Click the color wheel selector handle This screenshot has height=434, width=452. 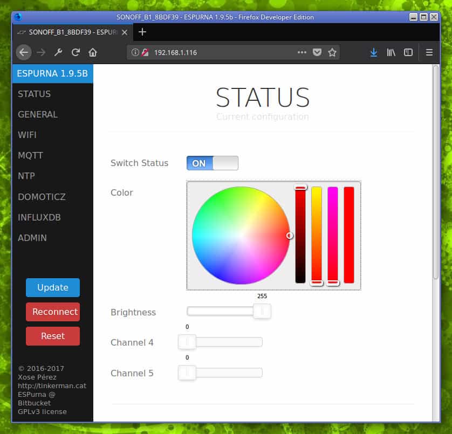pos(290,236)
